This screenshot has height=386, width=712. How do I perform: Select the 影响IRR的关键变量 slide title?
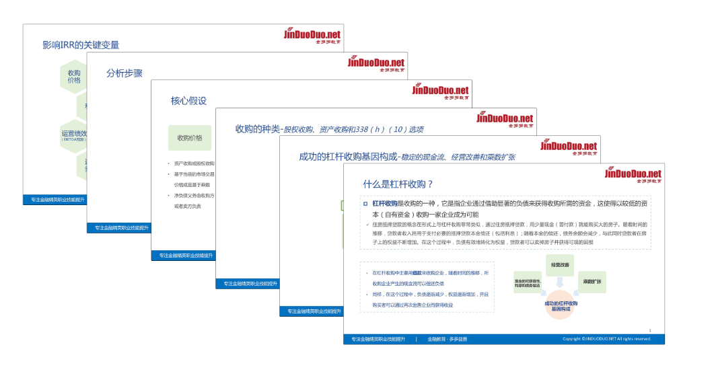point(81,45)
